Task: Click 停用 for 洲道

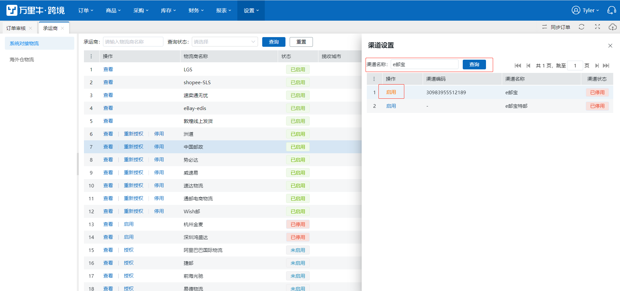Action: tap(159, 134)
